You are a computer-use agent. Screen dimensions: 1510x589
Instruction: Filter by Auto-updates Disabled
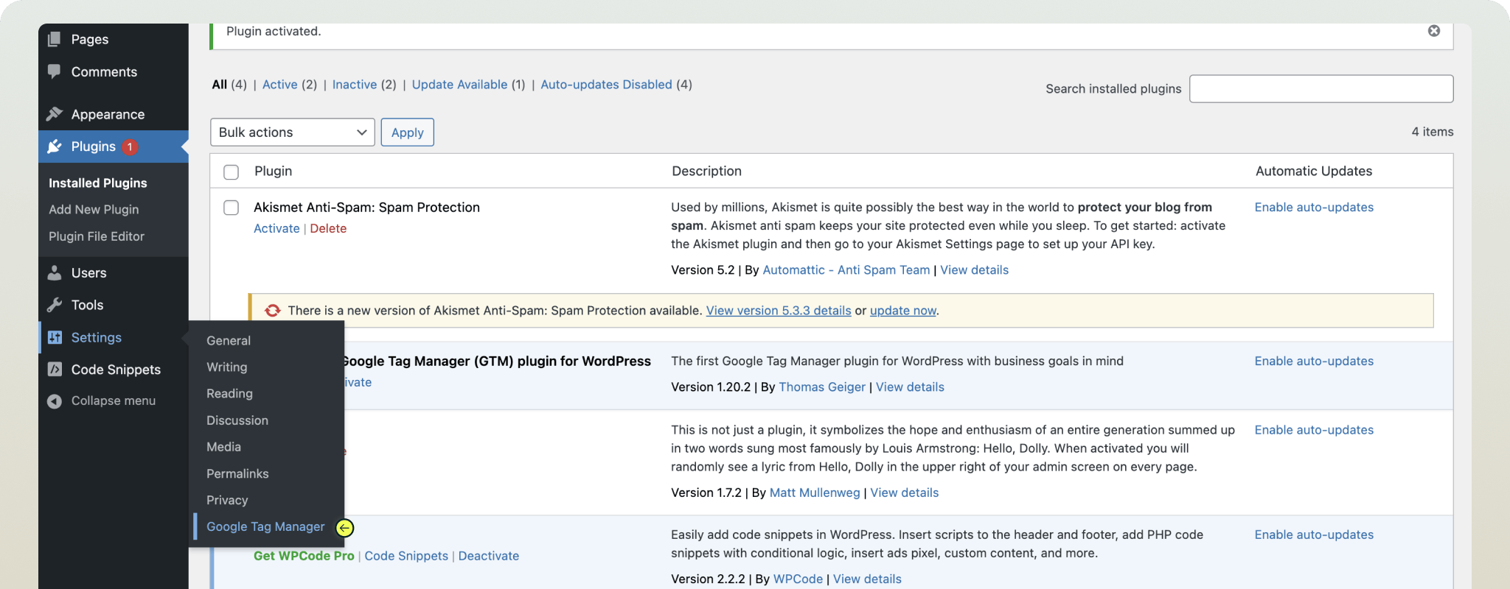(607, 85)
